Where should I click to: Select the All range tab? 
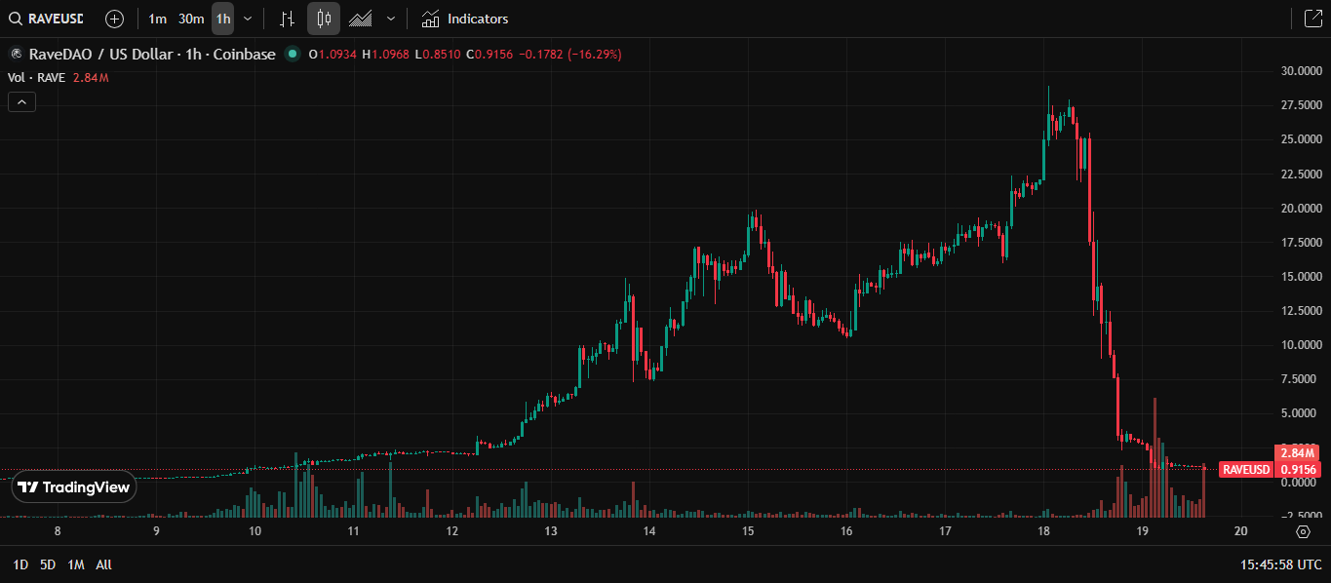click(102, 564)
